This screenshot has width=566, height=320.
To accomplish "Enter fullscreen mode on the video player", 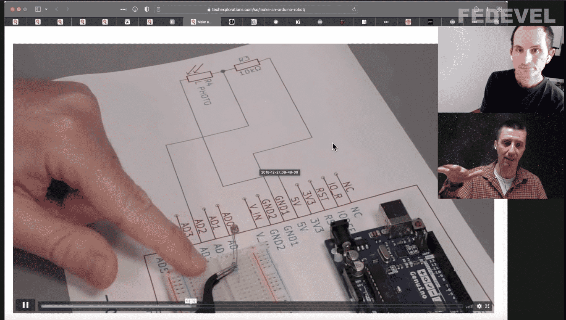I will pyautogui.click(x=488, y=306).
